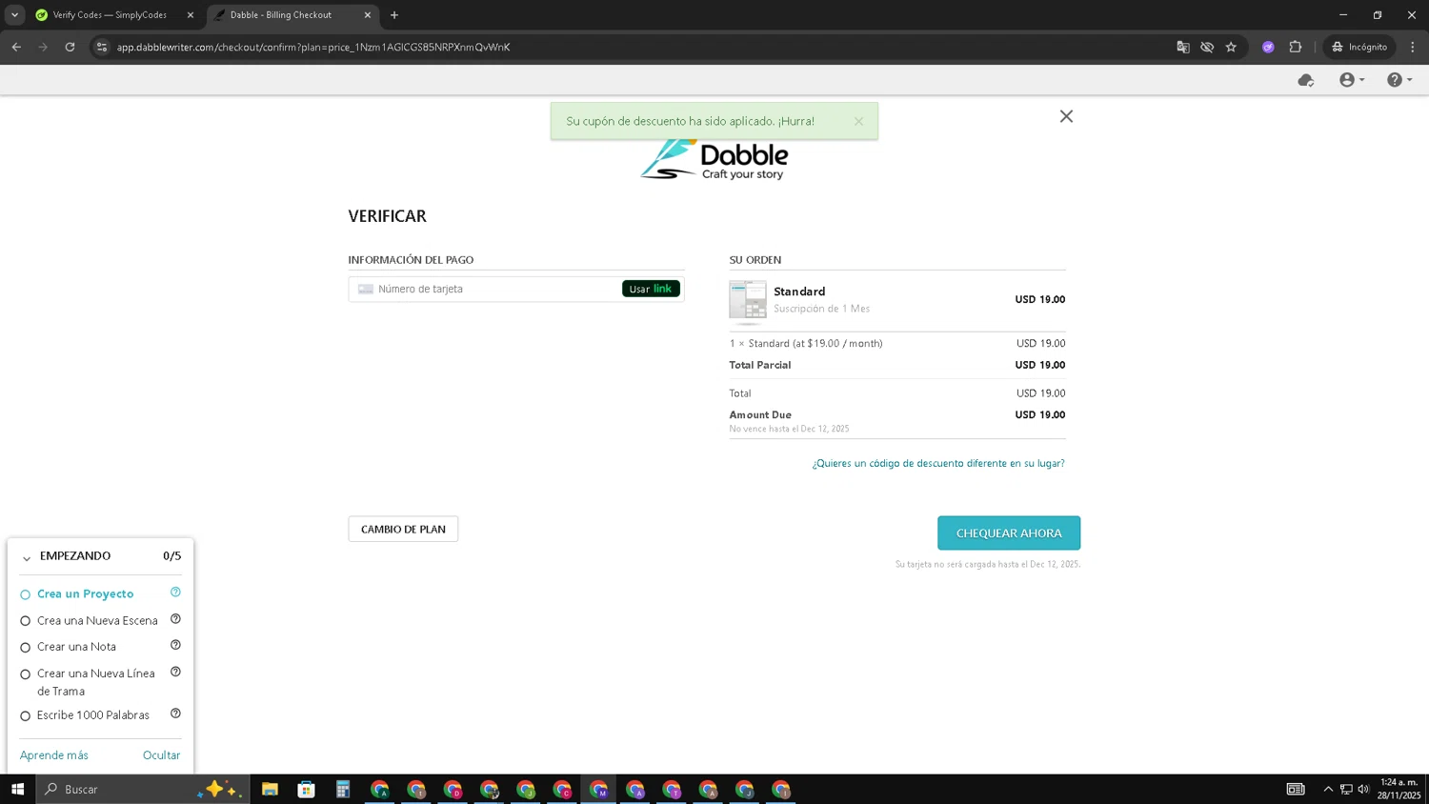Go back in browser history
1429x804 pixels.
(x=16, y=47)
